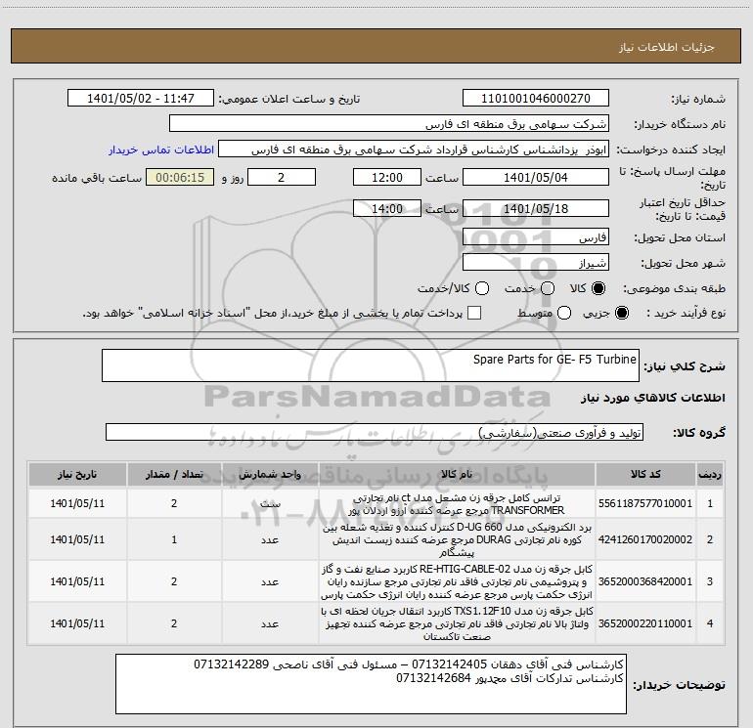Click the DURAG D-UG 660 item name cell
This screenshot has width=753, height=728.
pos(457,539)
